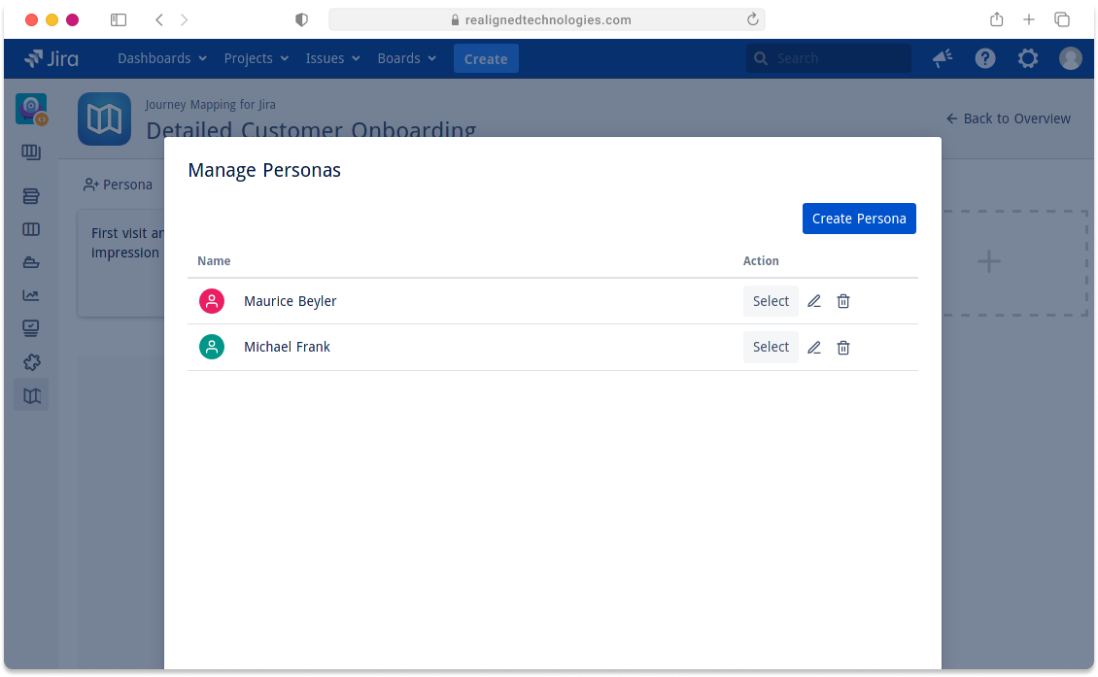
Task: Reload the page in browser
Action: point(753,19)
